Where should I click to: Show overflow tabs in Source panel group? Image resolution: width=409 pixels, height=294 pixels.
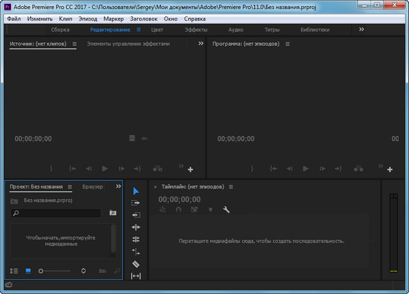point(200,43)
